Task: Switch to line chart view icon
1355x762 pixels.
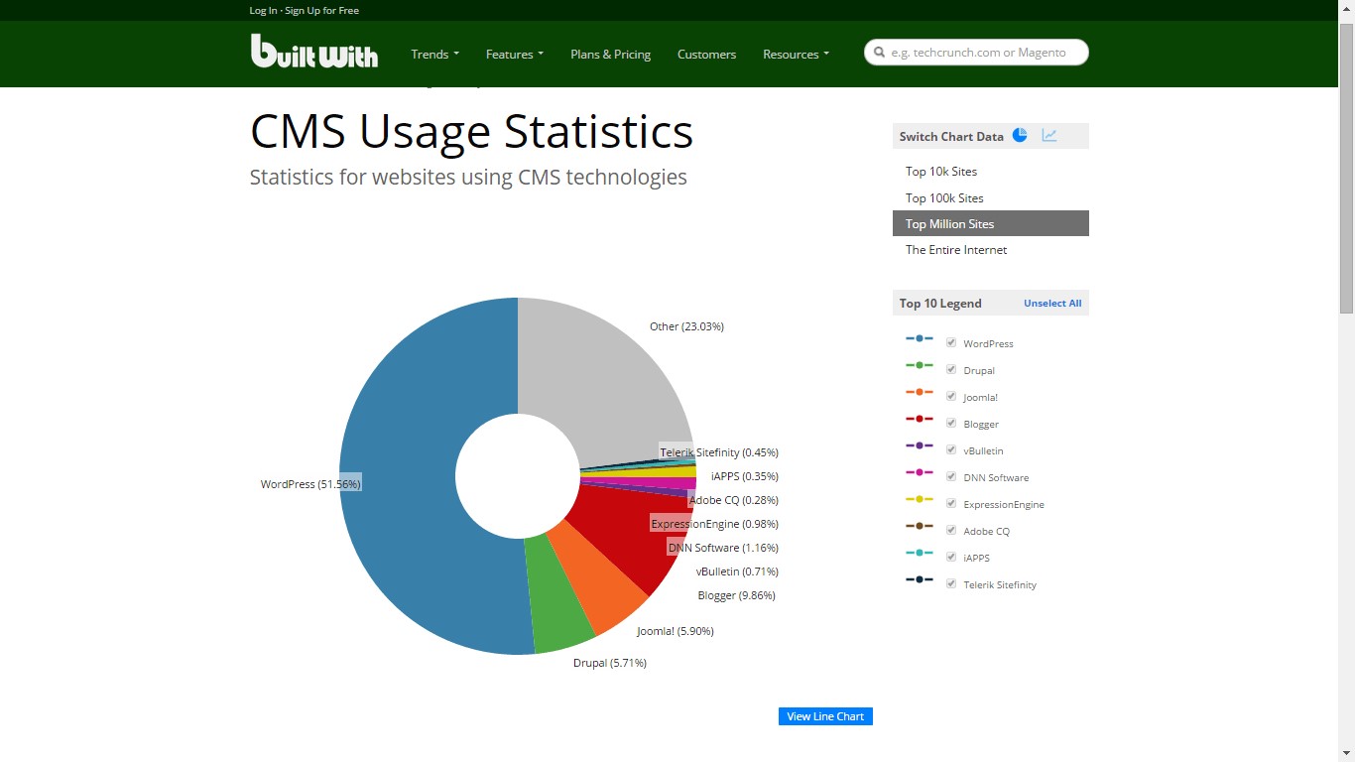Action: coord(1049,136)
